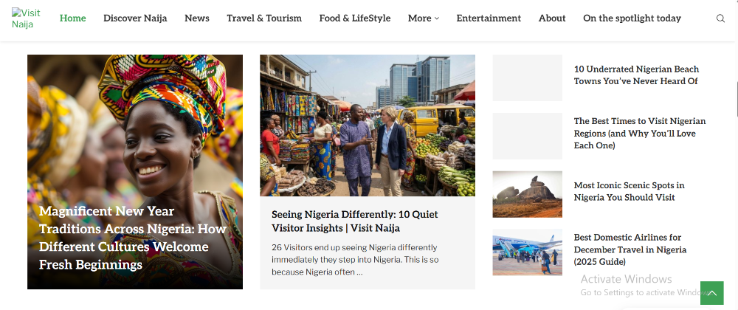This screenshot has height=310, width=738.
Task: Expand the More dropdown menu
Action: [x=423, y=18]
